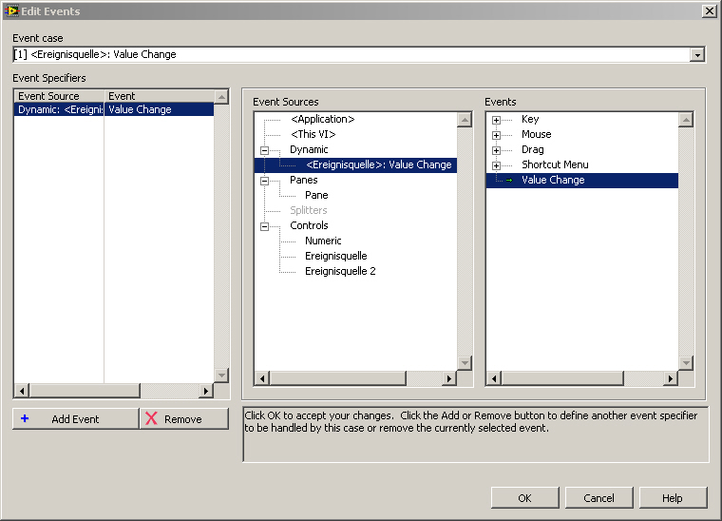Click Event Sources scroll down arrow
Image resolution: width=722 pixels, height=521 pixels.
465,363
